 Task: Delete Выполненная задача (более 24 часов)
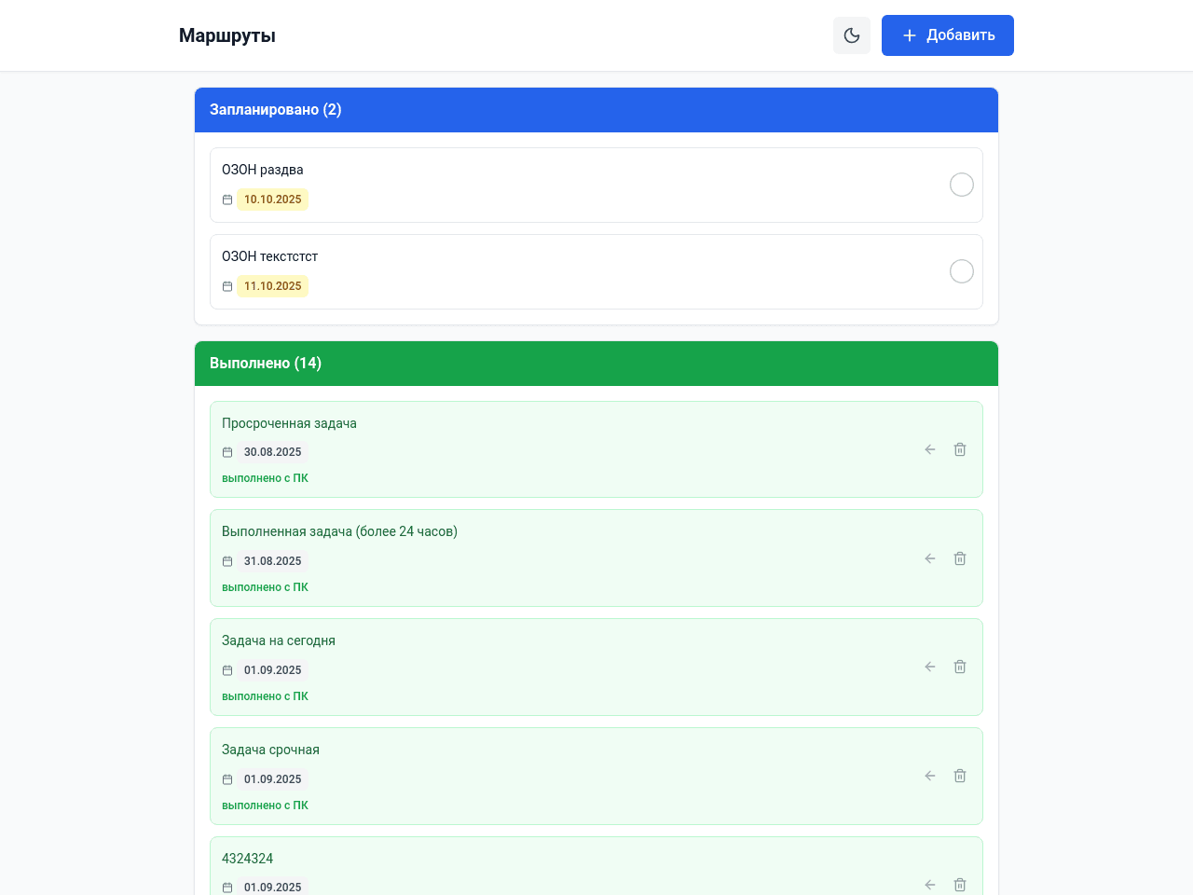point(960,558)
